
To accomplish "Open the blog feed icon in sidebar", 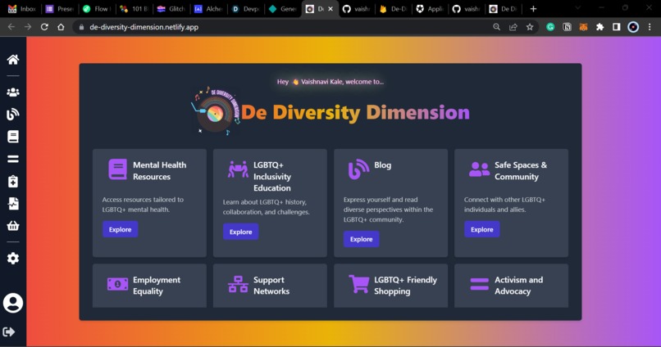I will pos(13,115).
